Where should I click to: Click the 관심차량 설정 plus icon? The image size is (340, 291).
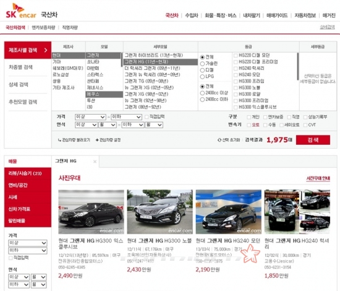pyautogui.click(x=97, y=140)
